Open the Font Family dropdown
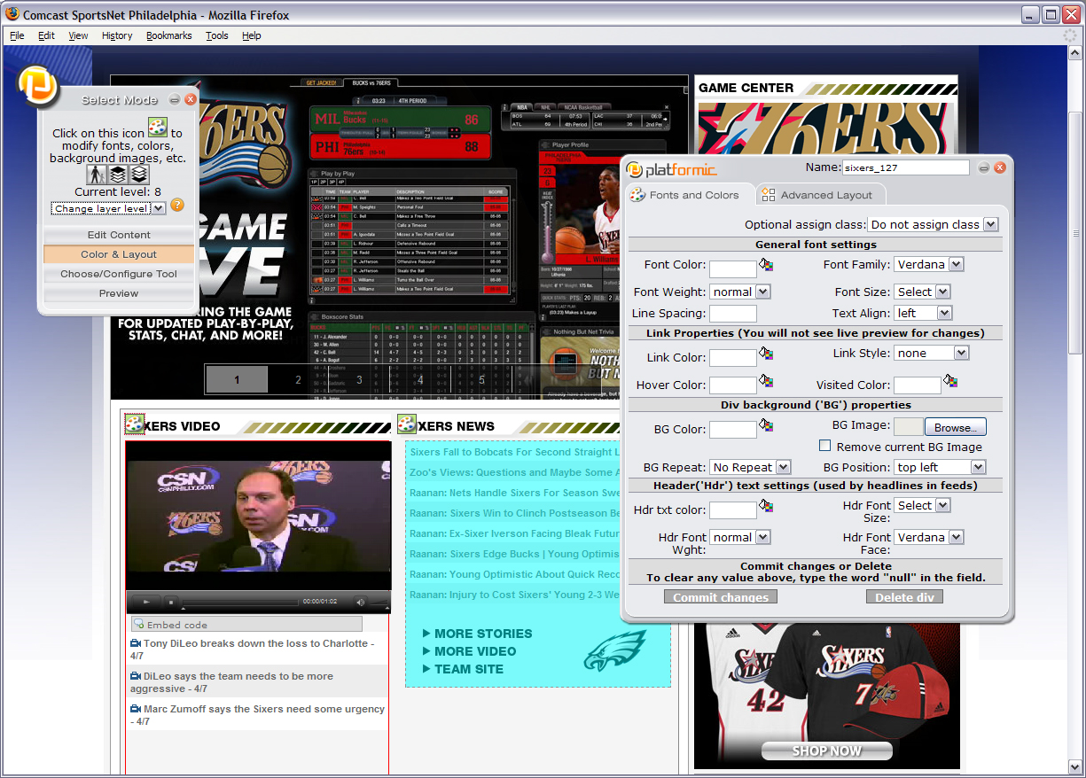 [928, 264]
